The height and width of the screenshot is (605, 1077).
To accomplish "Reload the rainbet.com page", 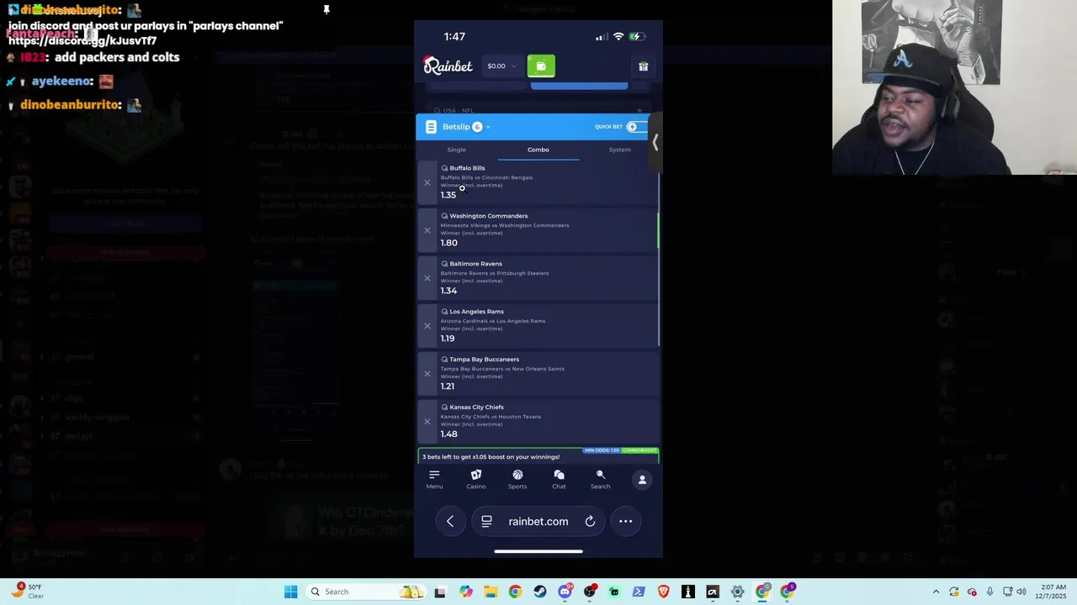I will tap(590, 521).
